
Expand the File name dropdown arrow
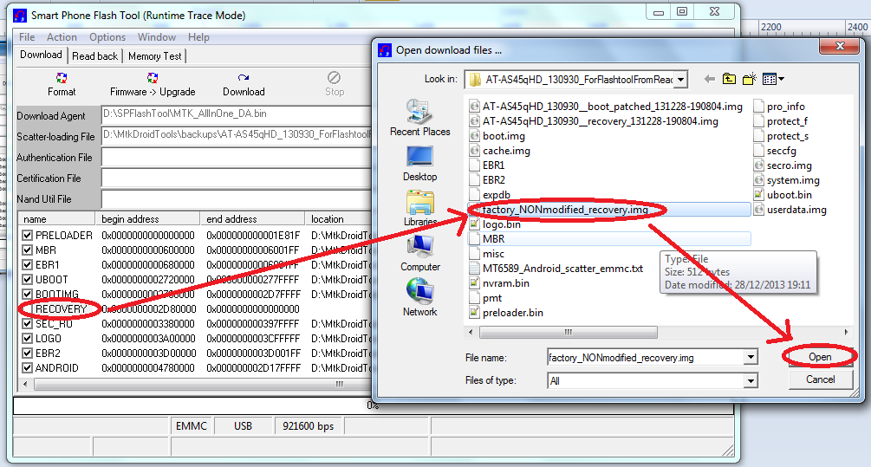751,358
